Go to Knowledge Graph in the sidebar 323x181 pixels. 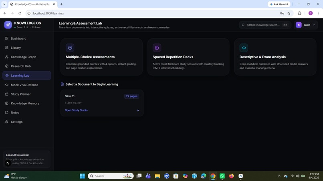pyautogui.click(x=27, y=57)
